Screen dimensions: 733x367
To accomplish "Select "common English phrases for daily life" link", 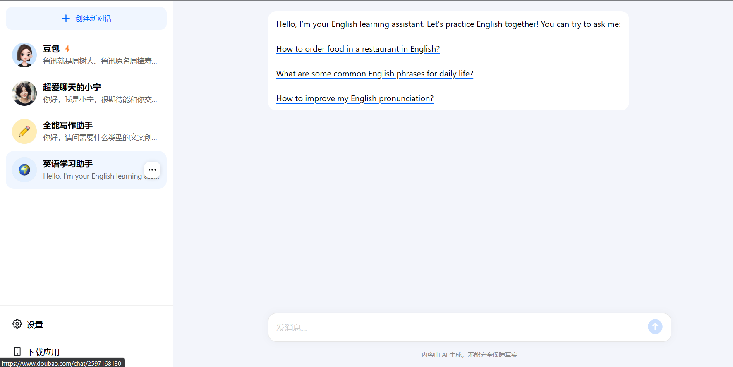I will [374, 74].
